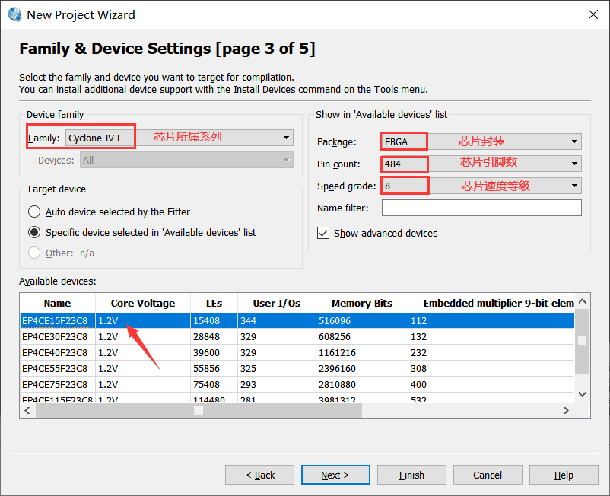Select device EP4CE30F23C8 in the list

click(55, 336)
